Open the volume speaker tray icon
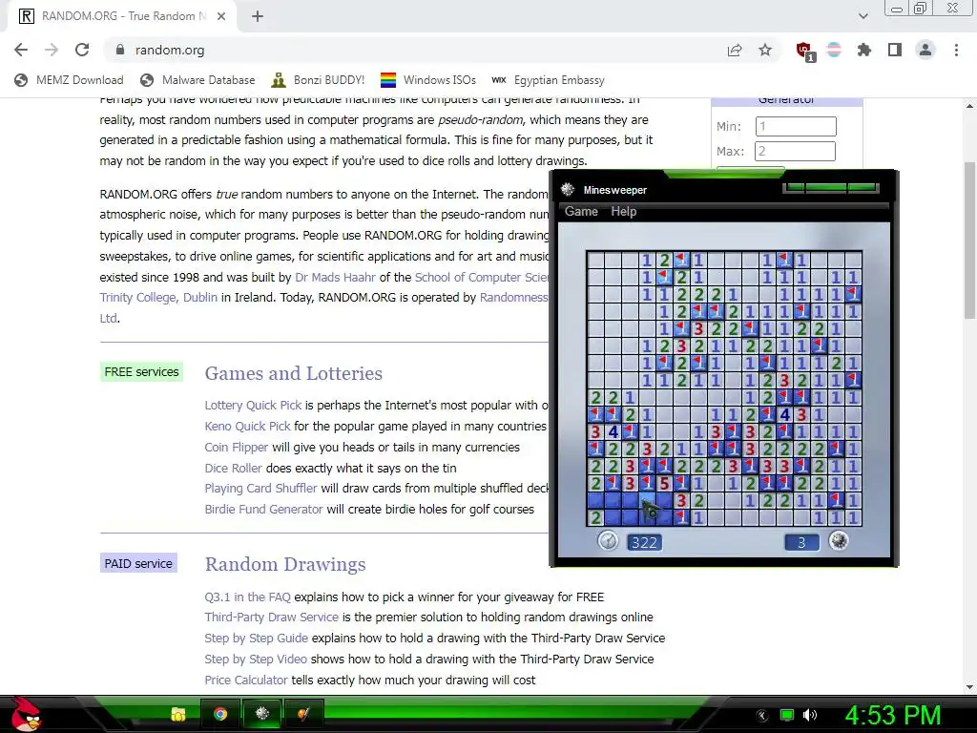 pos(810,715)
